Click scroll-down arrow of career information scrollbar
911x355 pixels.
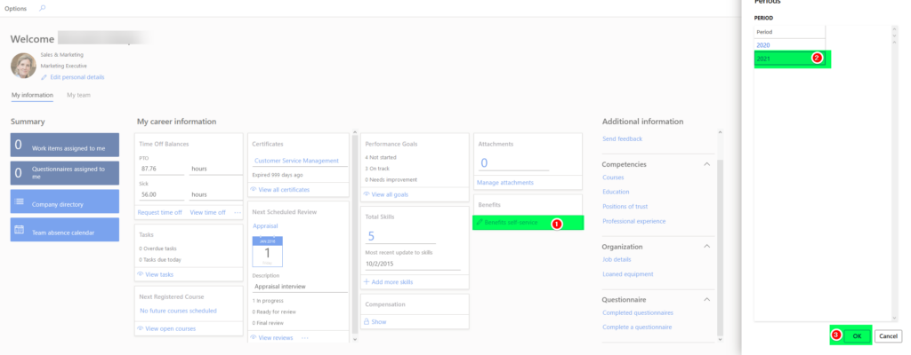pyautogui.click(x=355, y=339)
